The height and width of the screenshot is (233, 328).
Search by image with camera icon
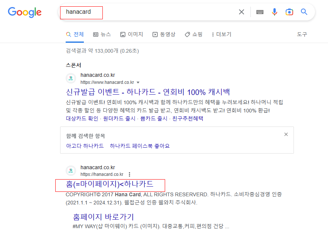[289, 12]
